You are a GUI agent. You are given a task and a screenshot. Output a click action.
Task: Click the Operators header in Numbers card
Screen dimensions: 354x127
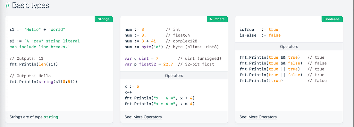point(174,76)
